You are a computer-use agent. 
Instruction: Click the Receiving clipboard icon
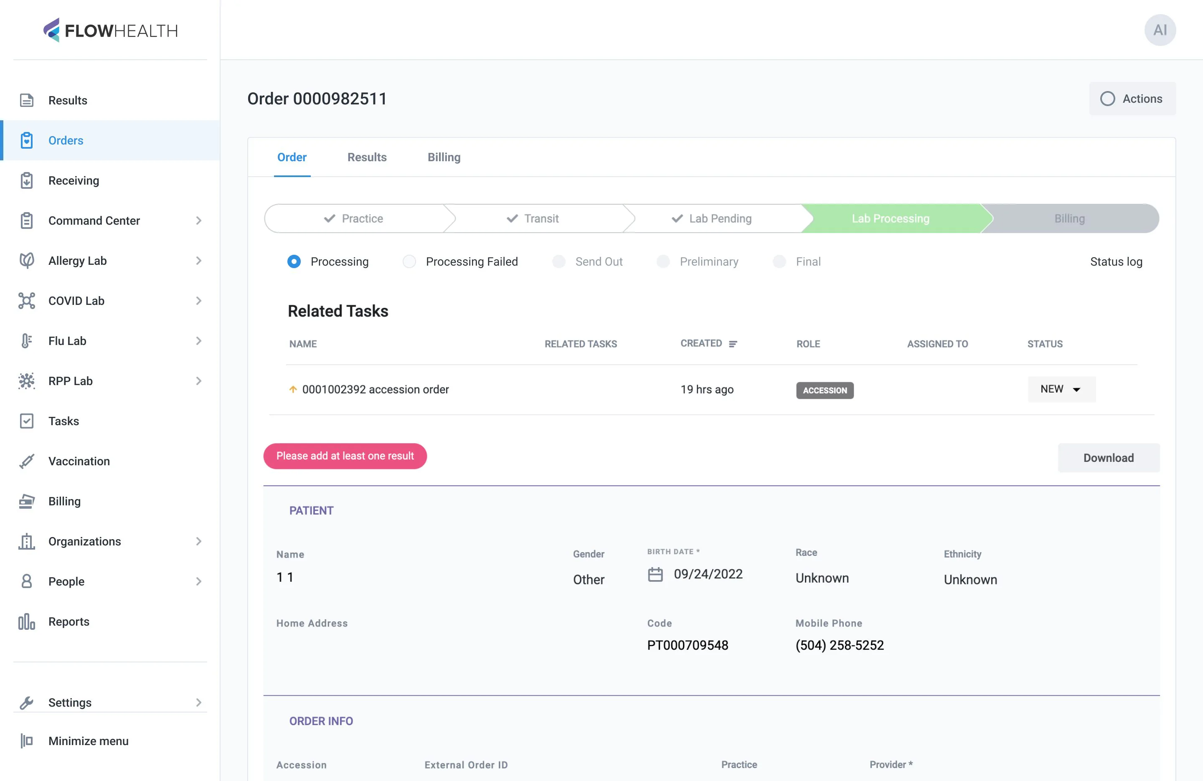pos(27,180)
